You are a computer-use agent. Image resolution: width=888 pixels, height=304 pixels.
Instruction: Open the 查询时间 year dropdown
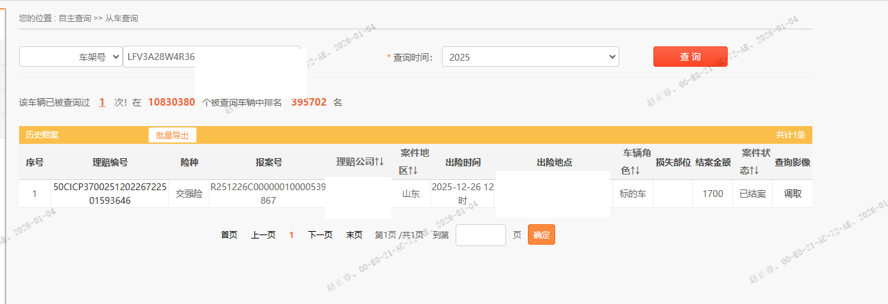tap(530, 57)
